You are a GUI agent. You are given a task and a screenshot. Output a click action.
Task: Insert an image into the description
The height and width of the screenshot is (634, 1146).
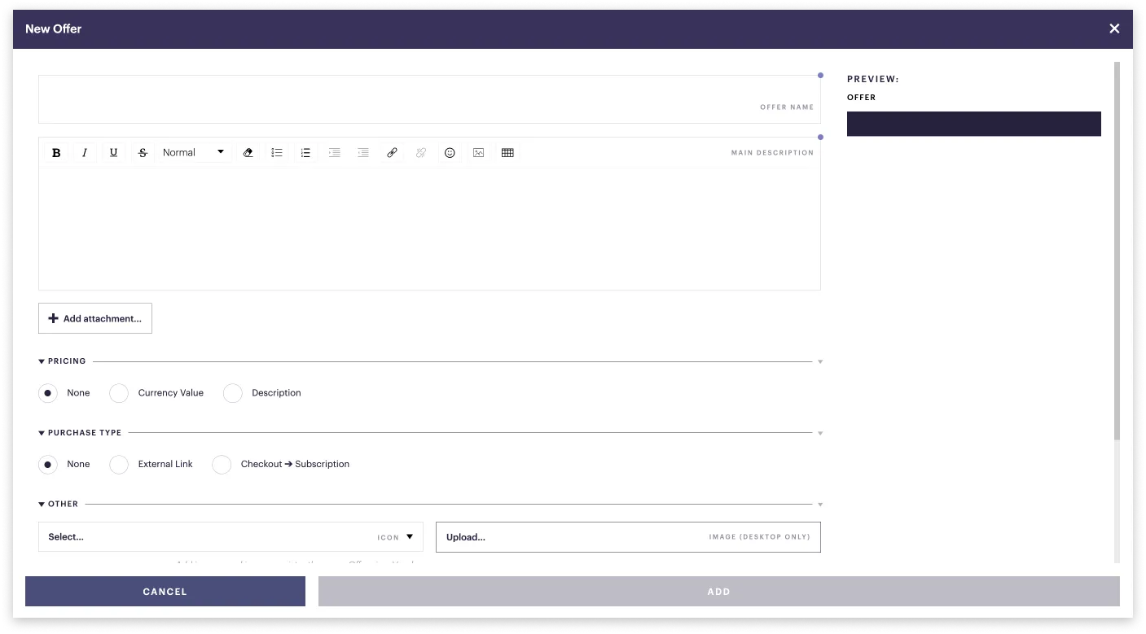479,153
